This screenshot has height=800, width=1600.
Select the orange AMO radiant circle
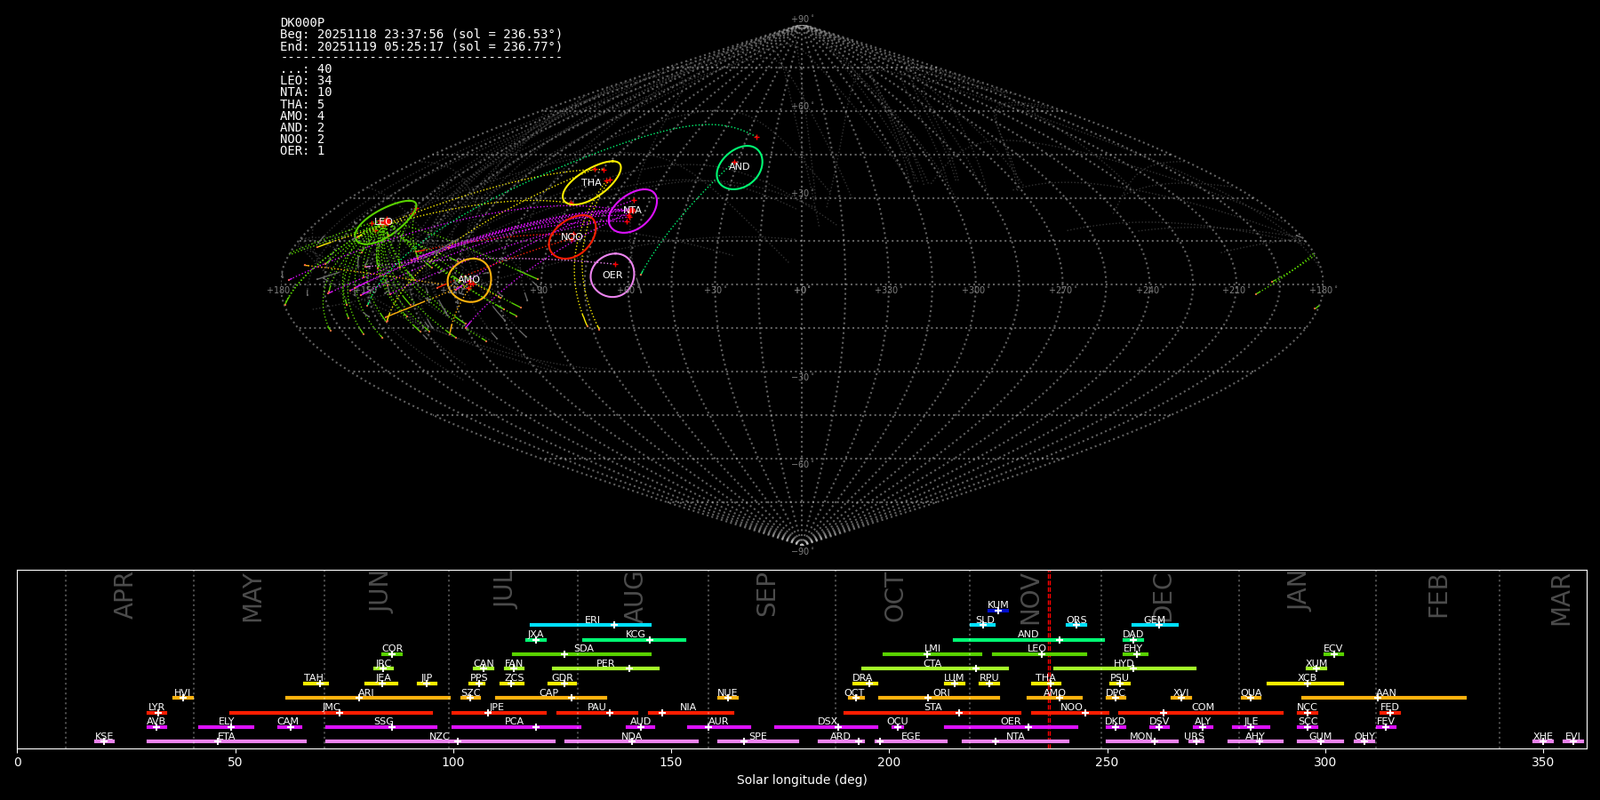(469, 280)
